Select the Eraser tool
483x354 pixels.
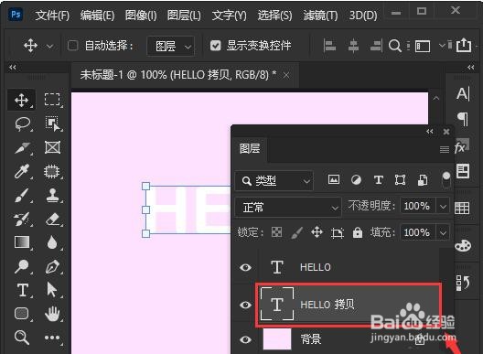[52, 219]
